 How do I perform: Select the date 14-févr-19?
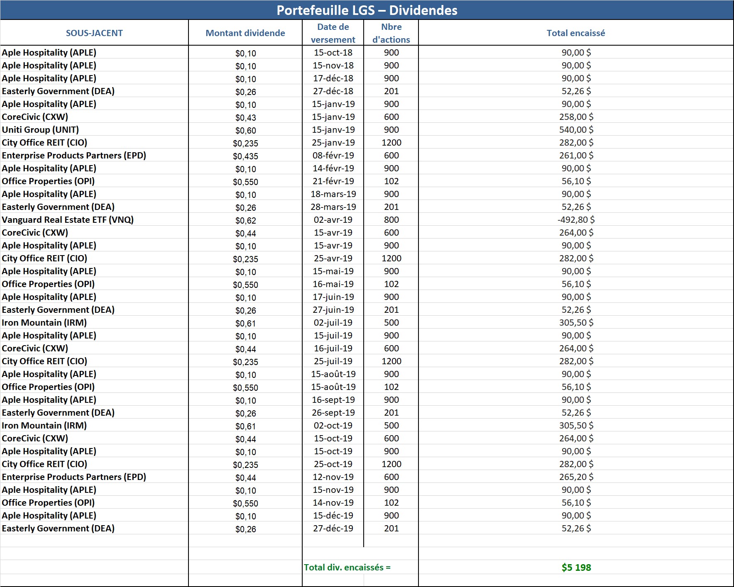point(333,168)
